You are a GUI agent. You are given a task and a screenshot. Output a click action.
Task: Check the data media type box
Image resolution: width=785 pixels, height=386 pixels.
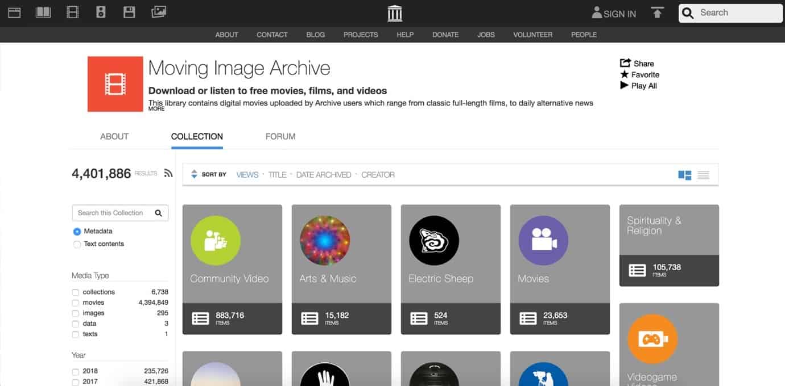tap(76, 324)
